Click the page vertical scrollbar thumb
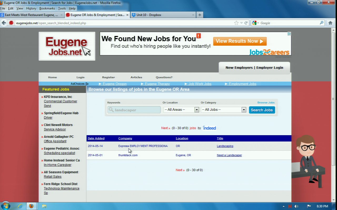337x210 pixels. click(333, 98)
